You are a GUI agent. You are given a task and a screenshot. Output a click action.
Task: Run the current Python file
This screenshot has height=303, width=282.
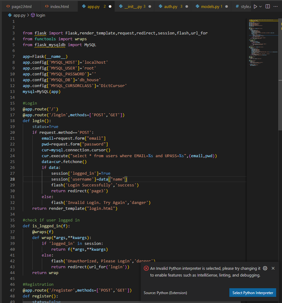[256, 6]
